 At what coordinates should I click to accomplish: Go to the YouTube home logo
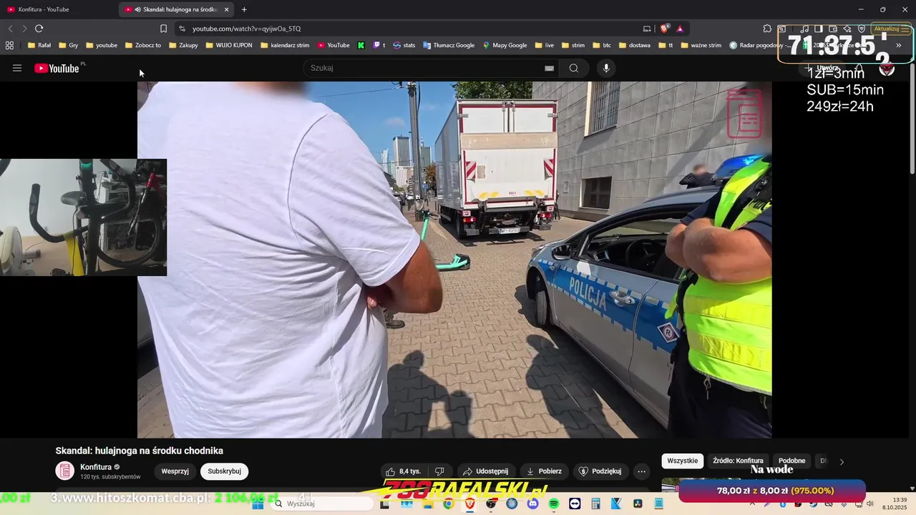(x=57, y=68)
